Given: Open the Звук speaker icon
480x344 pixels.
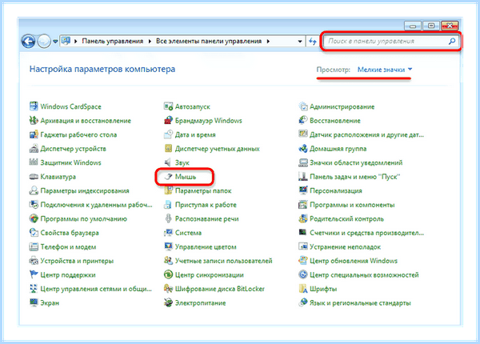Looking at the screenshot, I should 168,162.
